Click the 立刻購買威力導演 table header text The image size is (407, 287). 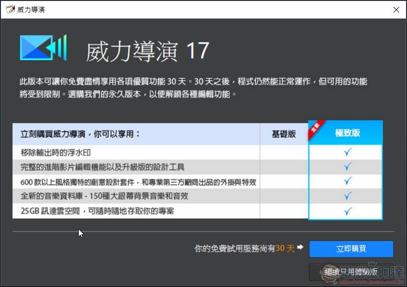[79, 134]
